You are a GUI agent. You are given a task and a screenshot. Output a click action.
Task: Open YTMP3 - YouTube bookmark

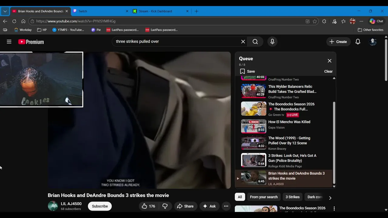point(68,30)
